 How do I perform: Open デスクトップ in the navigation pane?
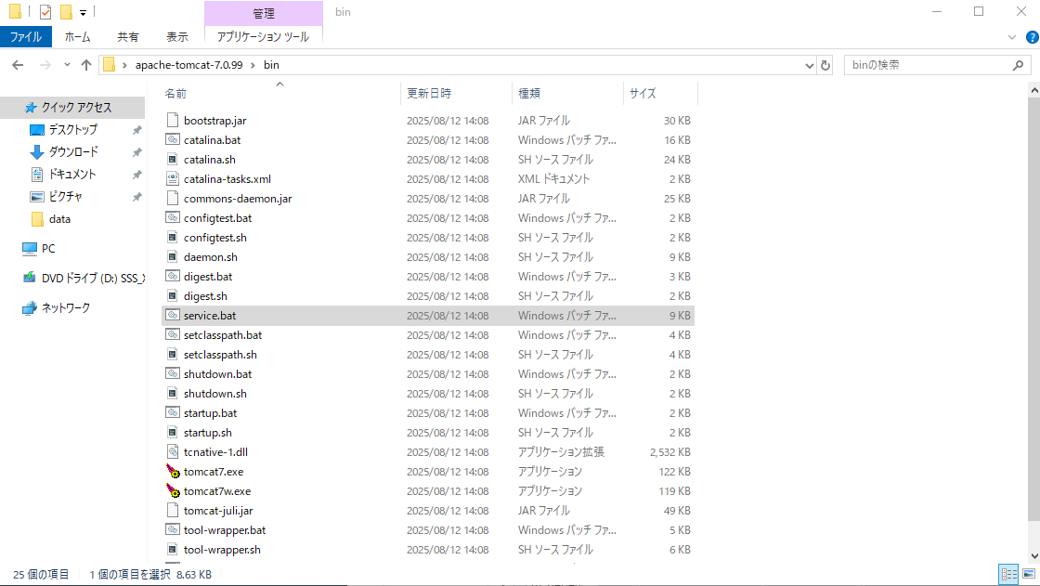click(x=73, y=129)
